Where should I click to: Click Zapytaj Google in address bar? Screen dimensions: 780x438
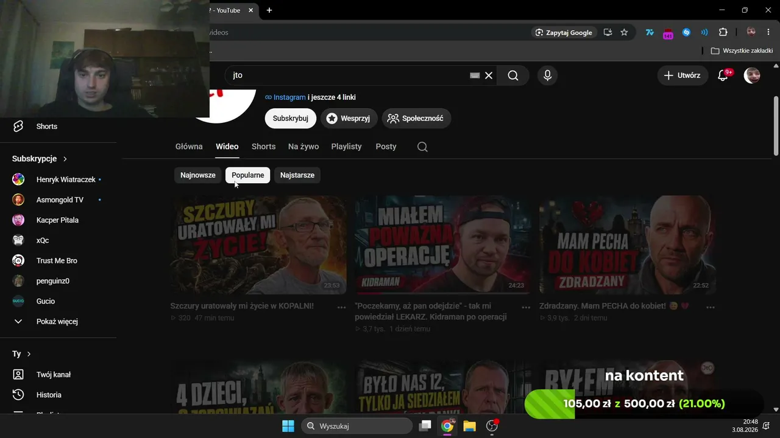(x=564, y=32)
